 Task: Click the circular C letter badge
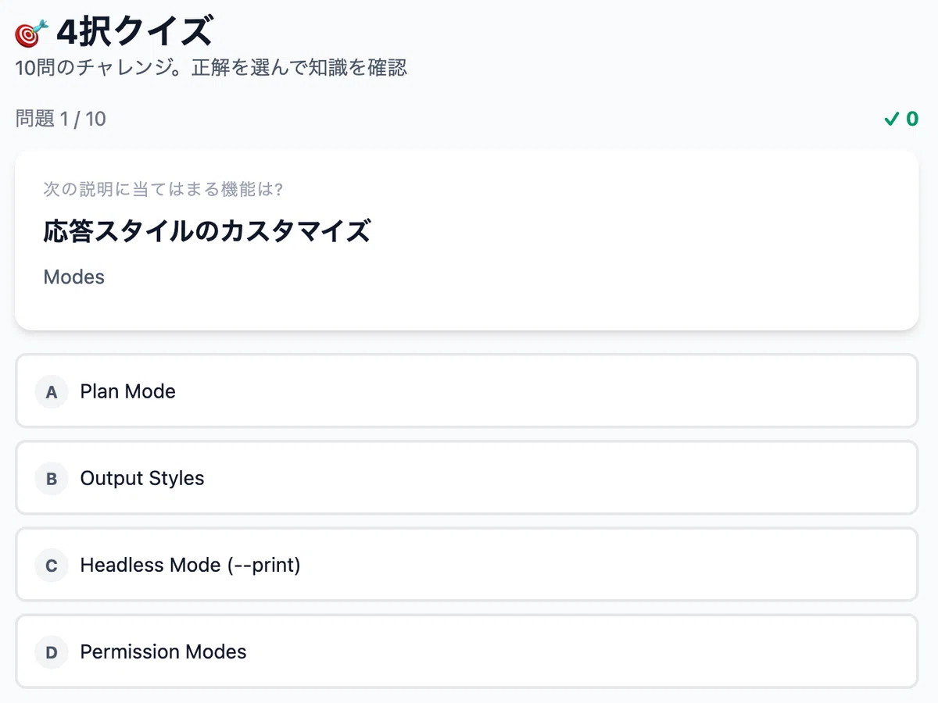52,565
